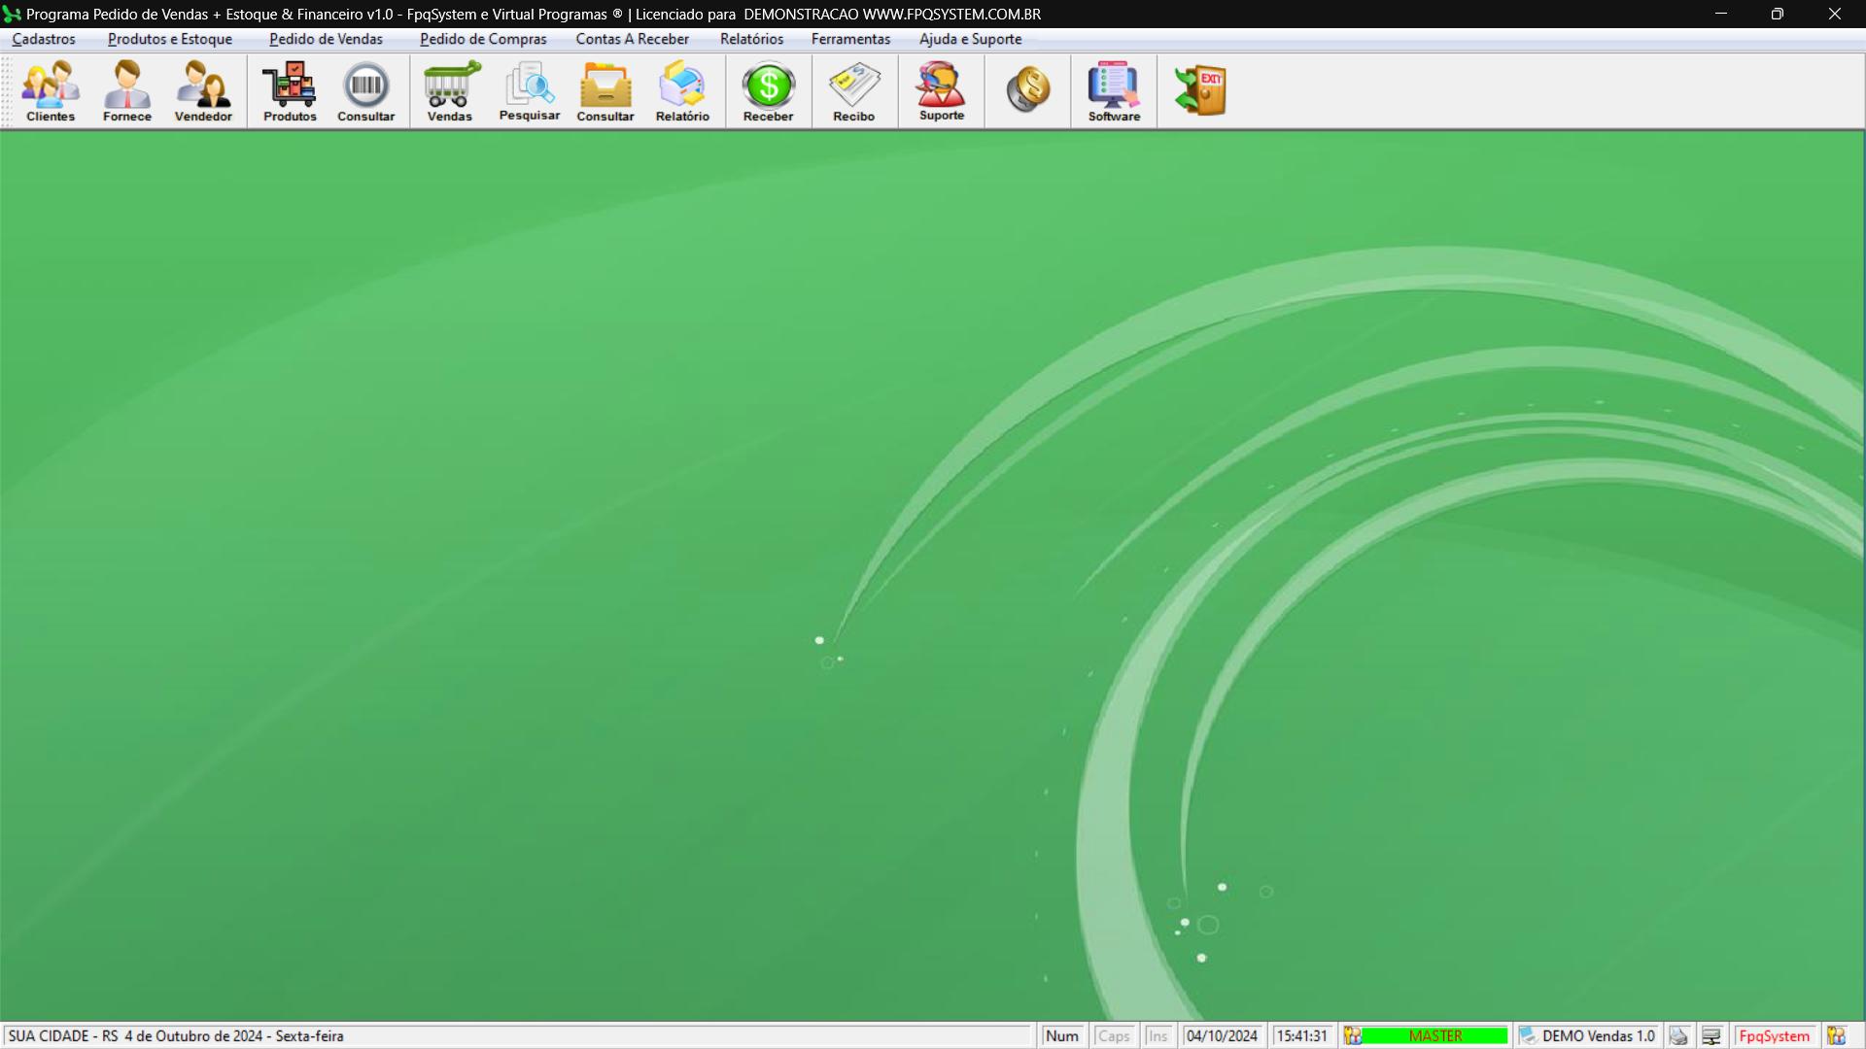Image resolution: width=1866 pixels, height=1049 pixels.
Task: Open the Ajuda e Suporte menu
Action: tap(970, 39)
